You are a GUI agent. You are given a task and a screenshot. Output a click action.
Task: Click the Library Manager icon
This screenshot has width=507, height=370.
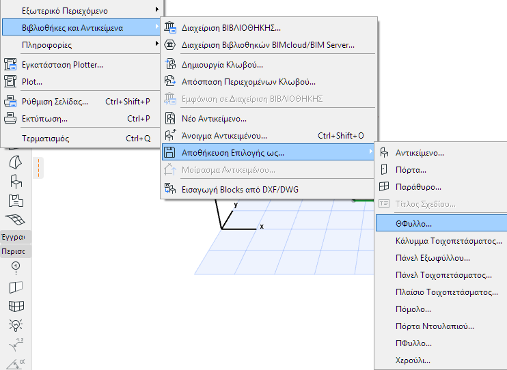pos(170,27)
